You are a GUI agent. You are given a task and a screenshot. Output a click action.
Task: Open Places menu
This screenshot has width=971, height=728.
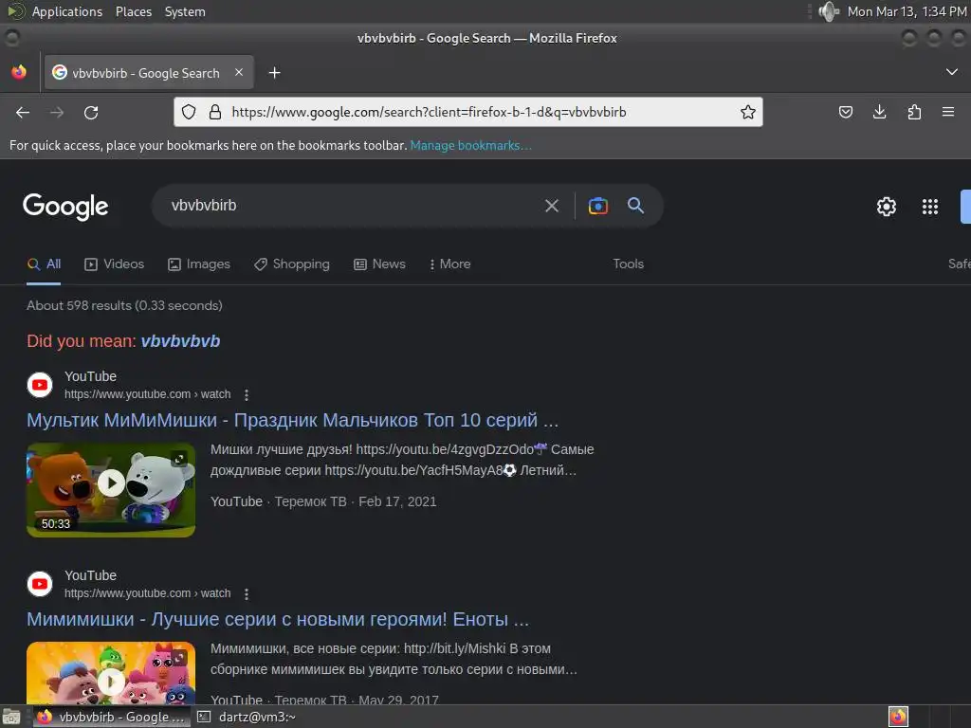(x=133, y=11)
